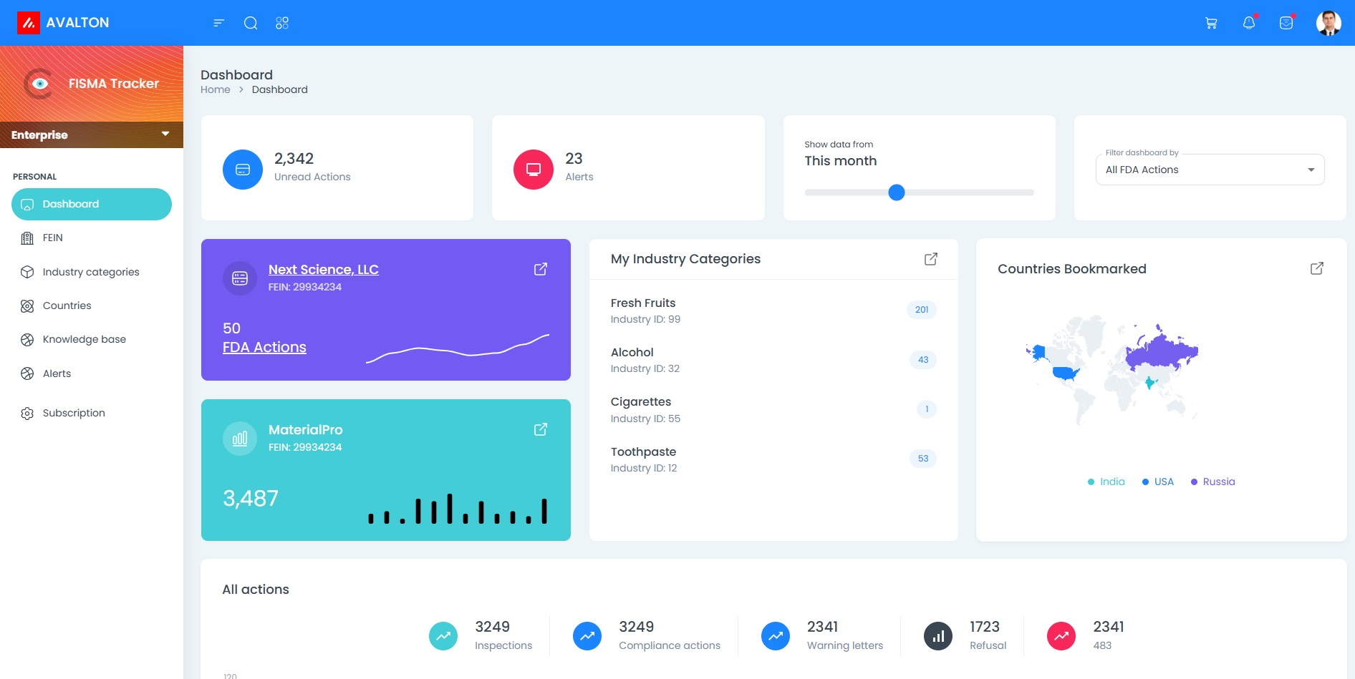Click the Home breadcrumb link
This screenshot has height=679, width=1355.
point(215,89)
